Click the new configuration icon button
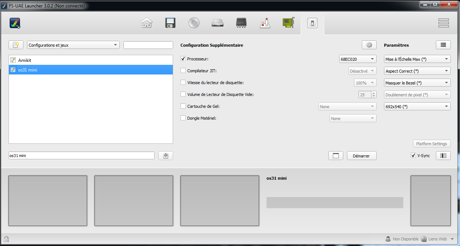 pos(16,45)
